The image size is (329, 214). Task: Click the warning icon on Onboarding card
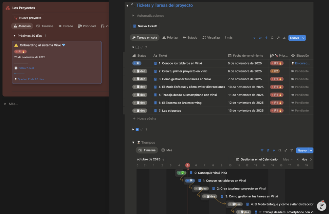pyautogui.click(x=16, y=45)
